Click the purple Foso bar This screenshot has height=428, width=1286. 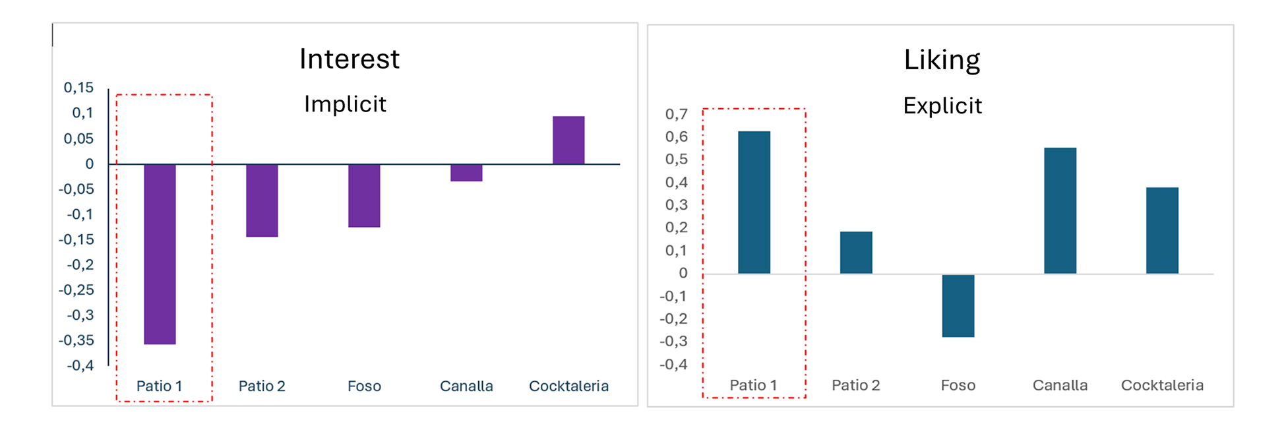[x=364, y=195]
